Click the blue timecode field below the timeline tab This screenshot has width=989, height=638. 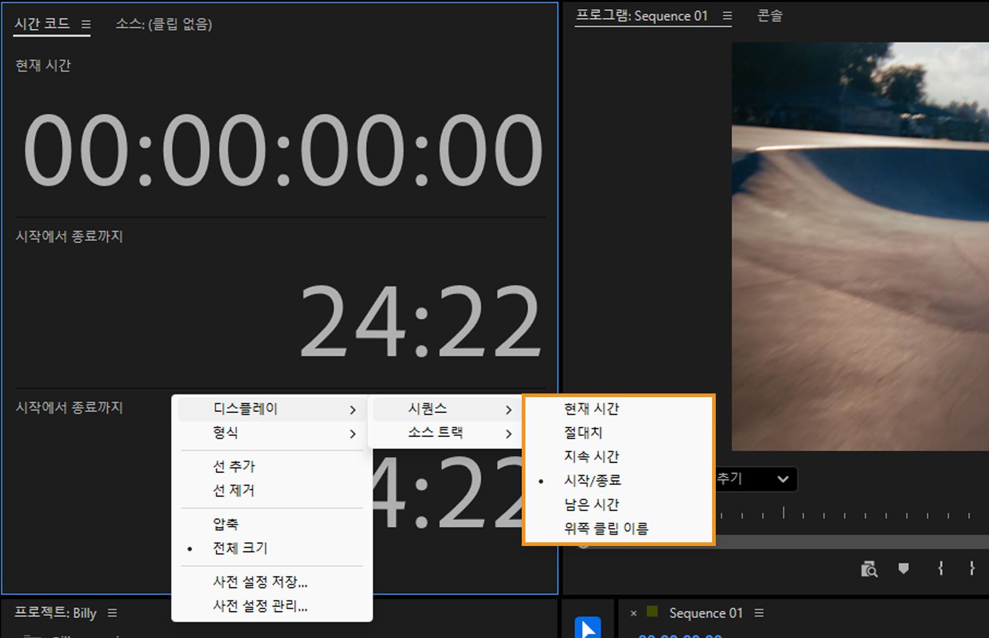pyautogui.click(x=679, y=635)
